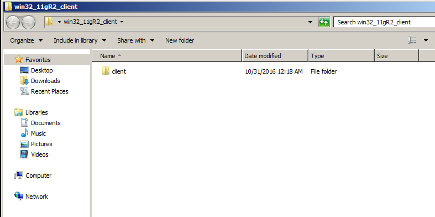Expand dropdown arrow before win32_11gR2_client in path
Screen dimensions: 435x217
[x=59, y=22]
